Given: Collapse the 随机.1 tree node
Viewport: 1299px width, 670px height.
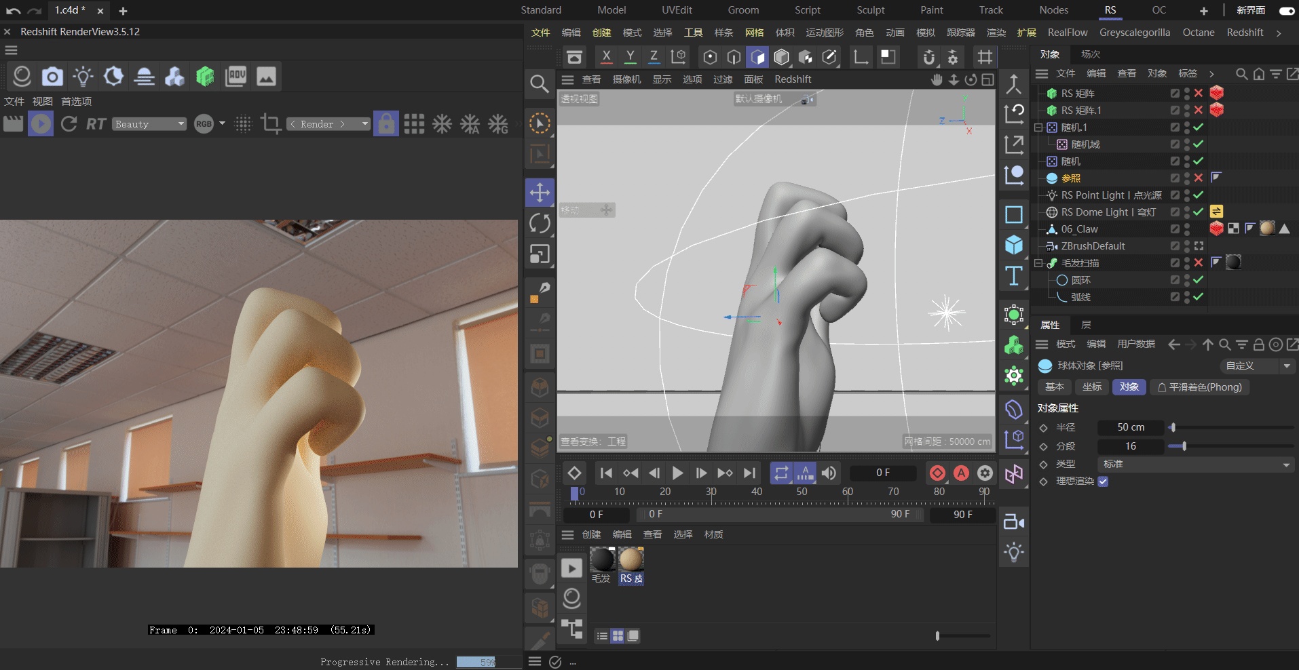Looking at the screenshot, I should (1038, 127).
